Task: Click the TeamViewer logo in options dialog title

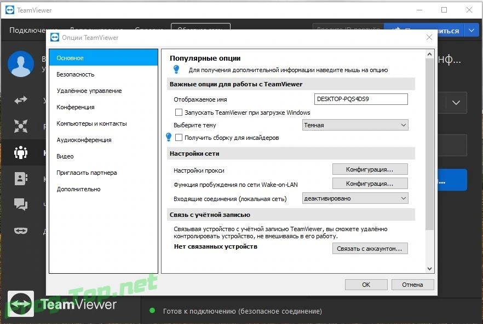Action: pyautogui.click(x=55, y=38)
